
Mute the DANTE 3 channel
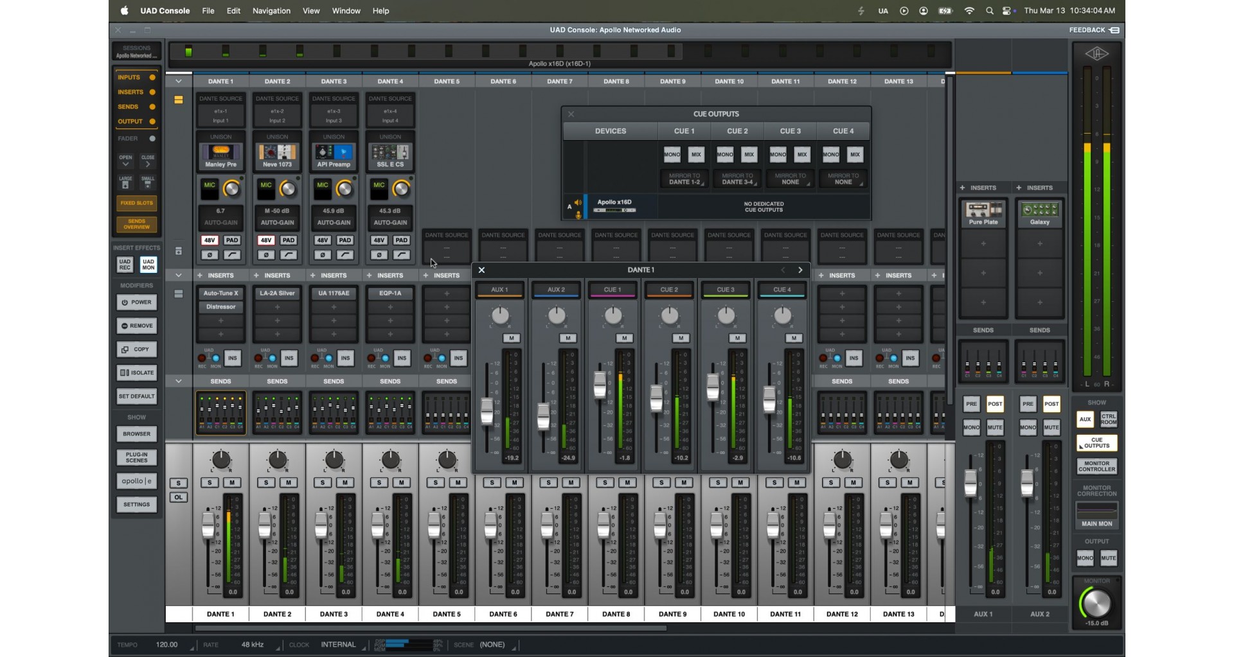pyautogui.click(x=345, y=483)
